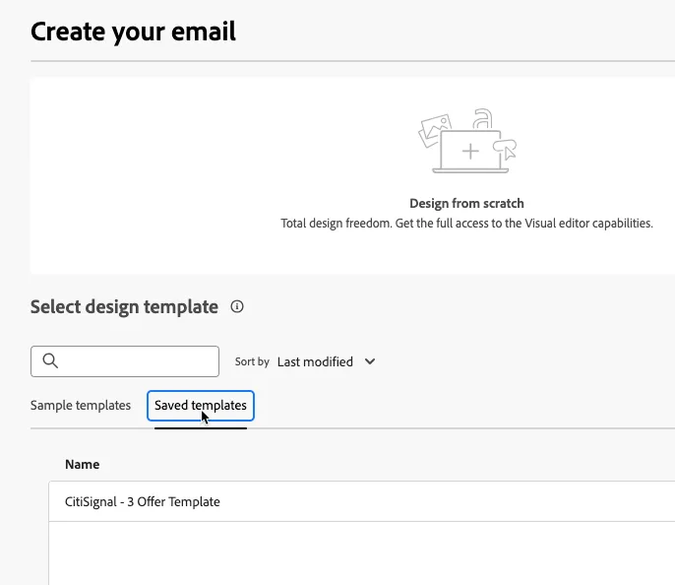675x585 pixels.
Task: Click the info icon beside Select design template
Action: tap(237, 306)
